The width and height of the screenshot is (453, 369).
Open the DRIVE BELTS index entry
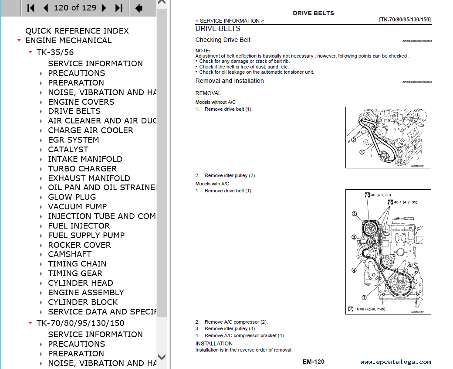click(74, 111)
